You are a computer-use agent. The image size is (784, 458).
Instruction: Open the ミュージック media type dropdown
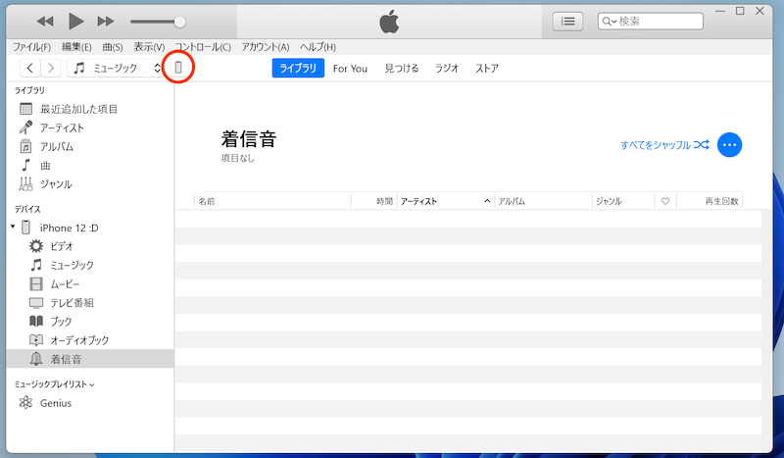tap(117, 68)
